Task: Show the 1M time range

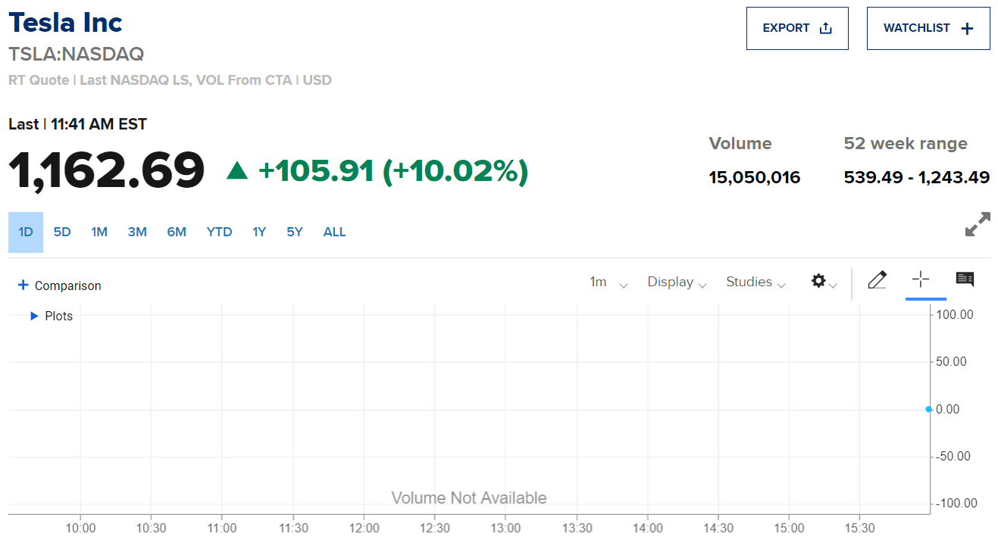Action: [x=99, y=232]
